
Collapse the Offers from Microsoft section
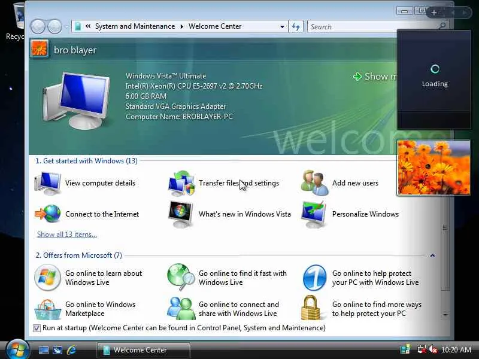(x=432, y=255)
